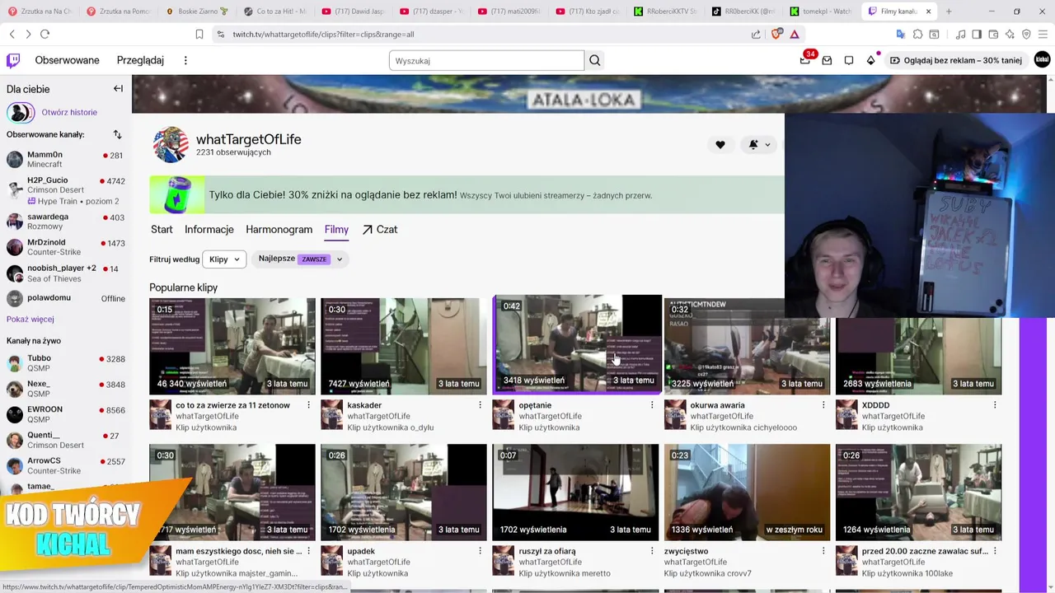
Task: Open clip options for 'opętanie'
Action: point(652,405)
